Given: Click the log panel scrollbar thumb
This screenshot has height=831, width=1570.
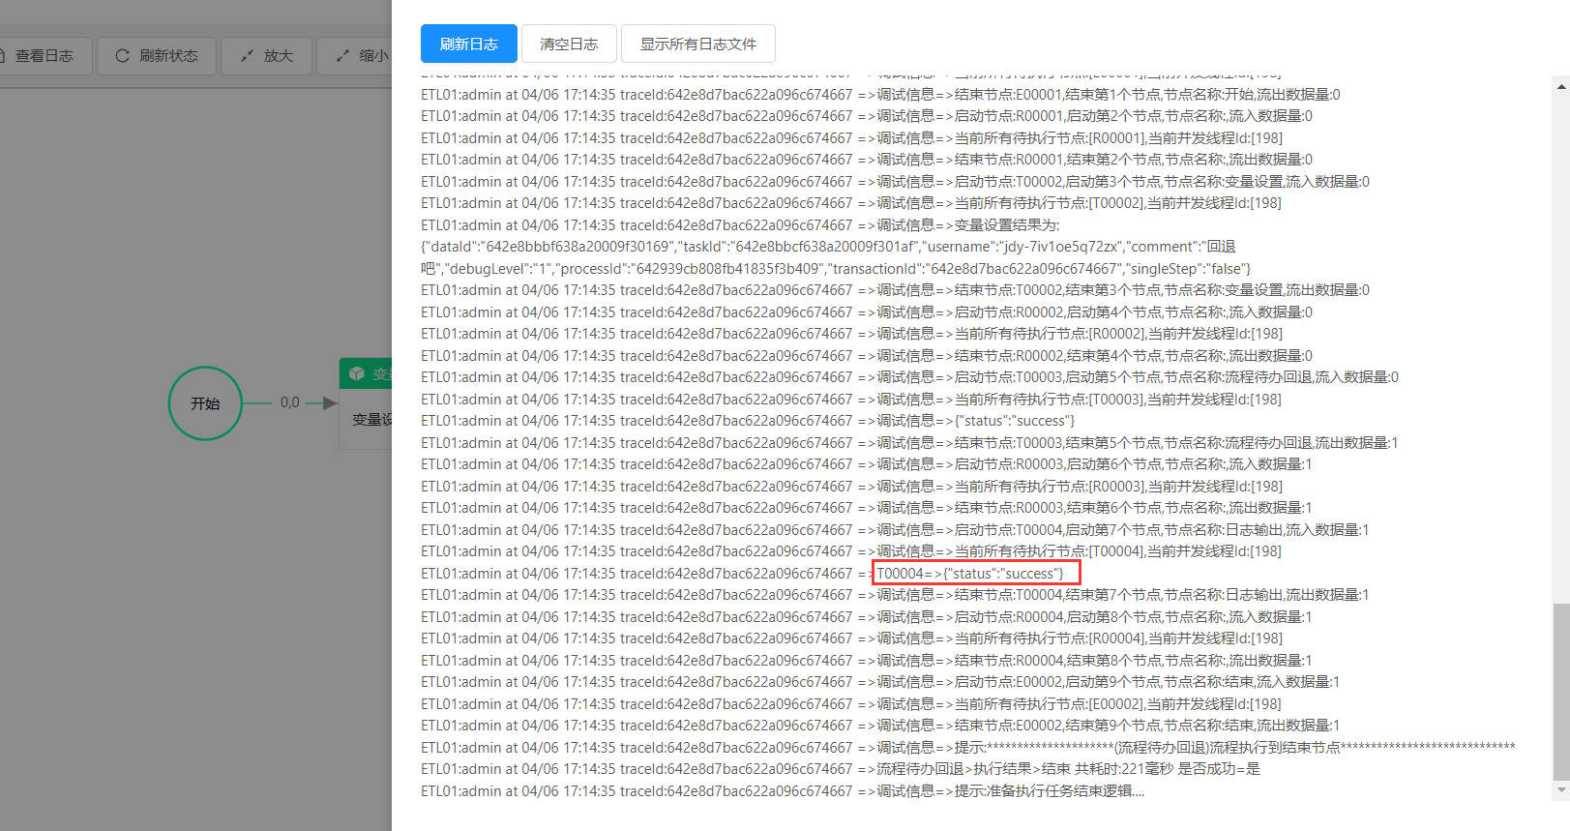Looking at the screenshot, I should 1561,691.
